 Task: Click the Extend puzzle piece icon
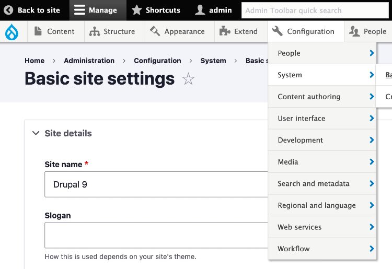[x=225, y=31]
